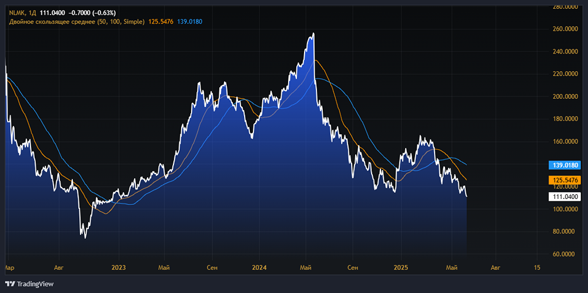Screen dimensions: 588x293
Task: Click the 111.0400 price in the legend
Action: (x=52, y=14)
